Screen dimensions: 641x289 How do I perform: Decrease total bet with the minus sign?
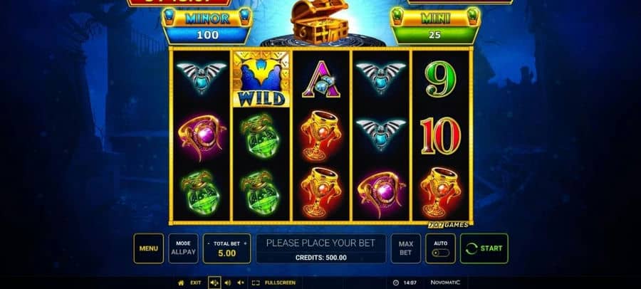[x=209, y=243]
